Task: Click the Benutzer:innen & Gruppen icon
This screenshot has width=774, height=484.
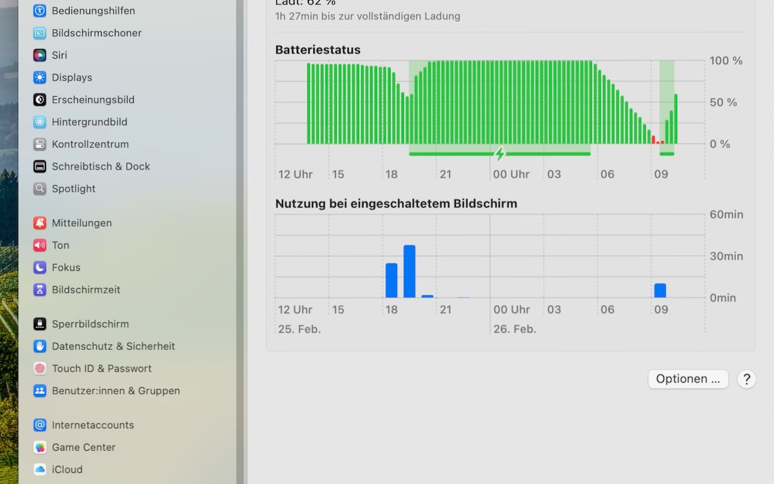Action: click(x=40, y=391)
